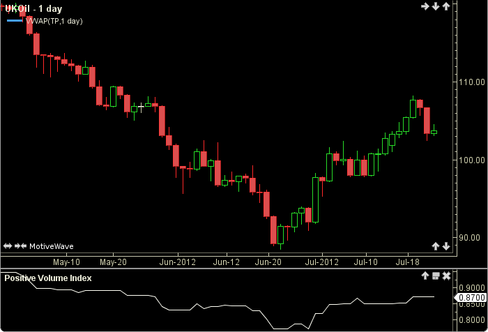Click the Jul-10 date axis label
Image resolution: width=488 pixels, height=332 pixels.
coord(366,262)
